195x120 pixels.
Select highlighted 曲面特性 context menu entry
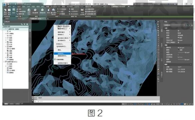click(x=62, y=54)
